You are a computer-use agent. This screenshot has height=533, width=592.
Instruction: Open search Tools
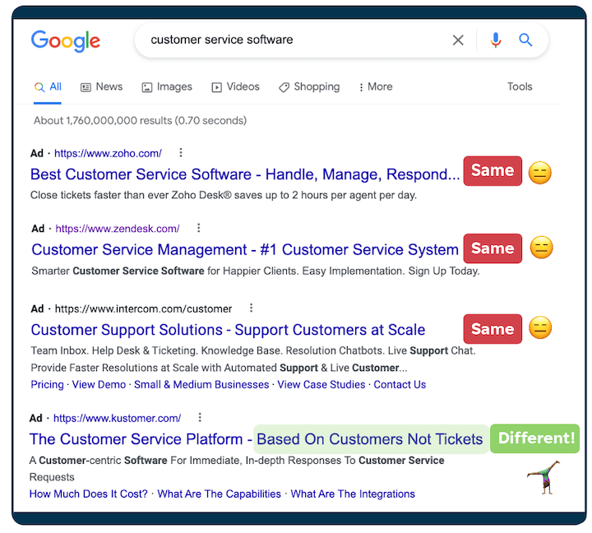(520, 86)
